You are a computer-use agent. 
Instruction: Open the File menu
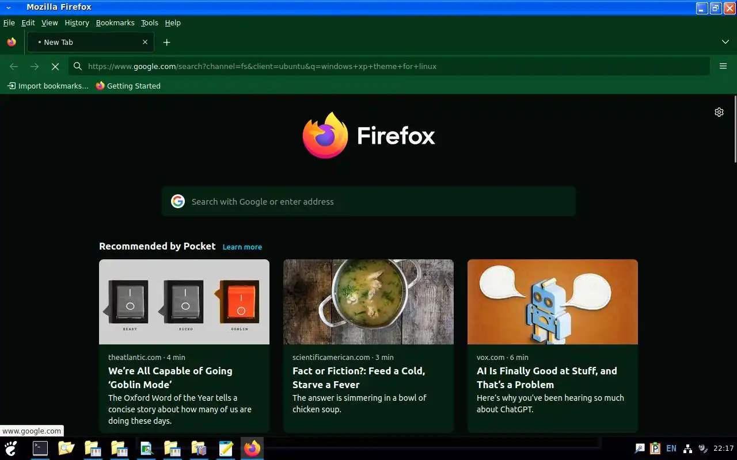point(9,23)
